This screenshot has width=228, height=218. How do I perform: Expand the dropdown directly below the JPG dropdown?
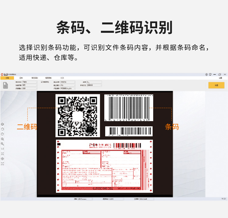[68, 88]
